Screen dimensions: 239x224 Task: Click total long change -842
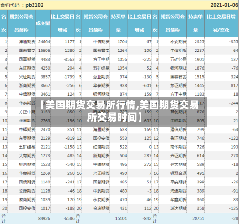click(147, 219)
